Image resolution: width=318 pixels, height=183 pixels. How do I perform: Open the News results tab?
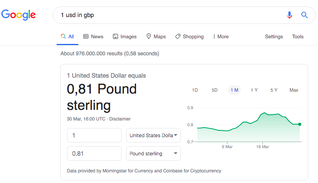[93, 37]
